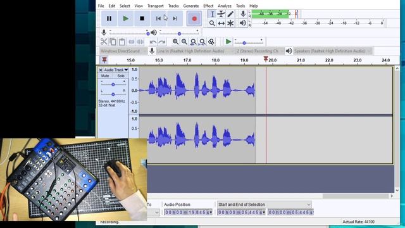405x228 pixels.
Task: Click the Undo arrow
Action: 153,42
